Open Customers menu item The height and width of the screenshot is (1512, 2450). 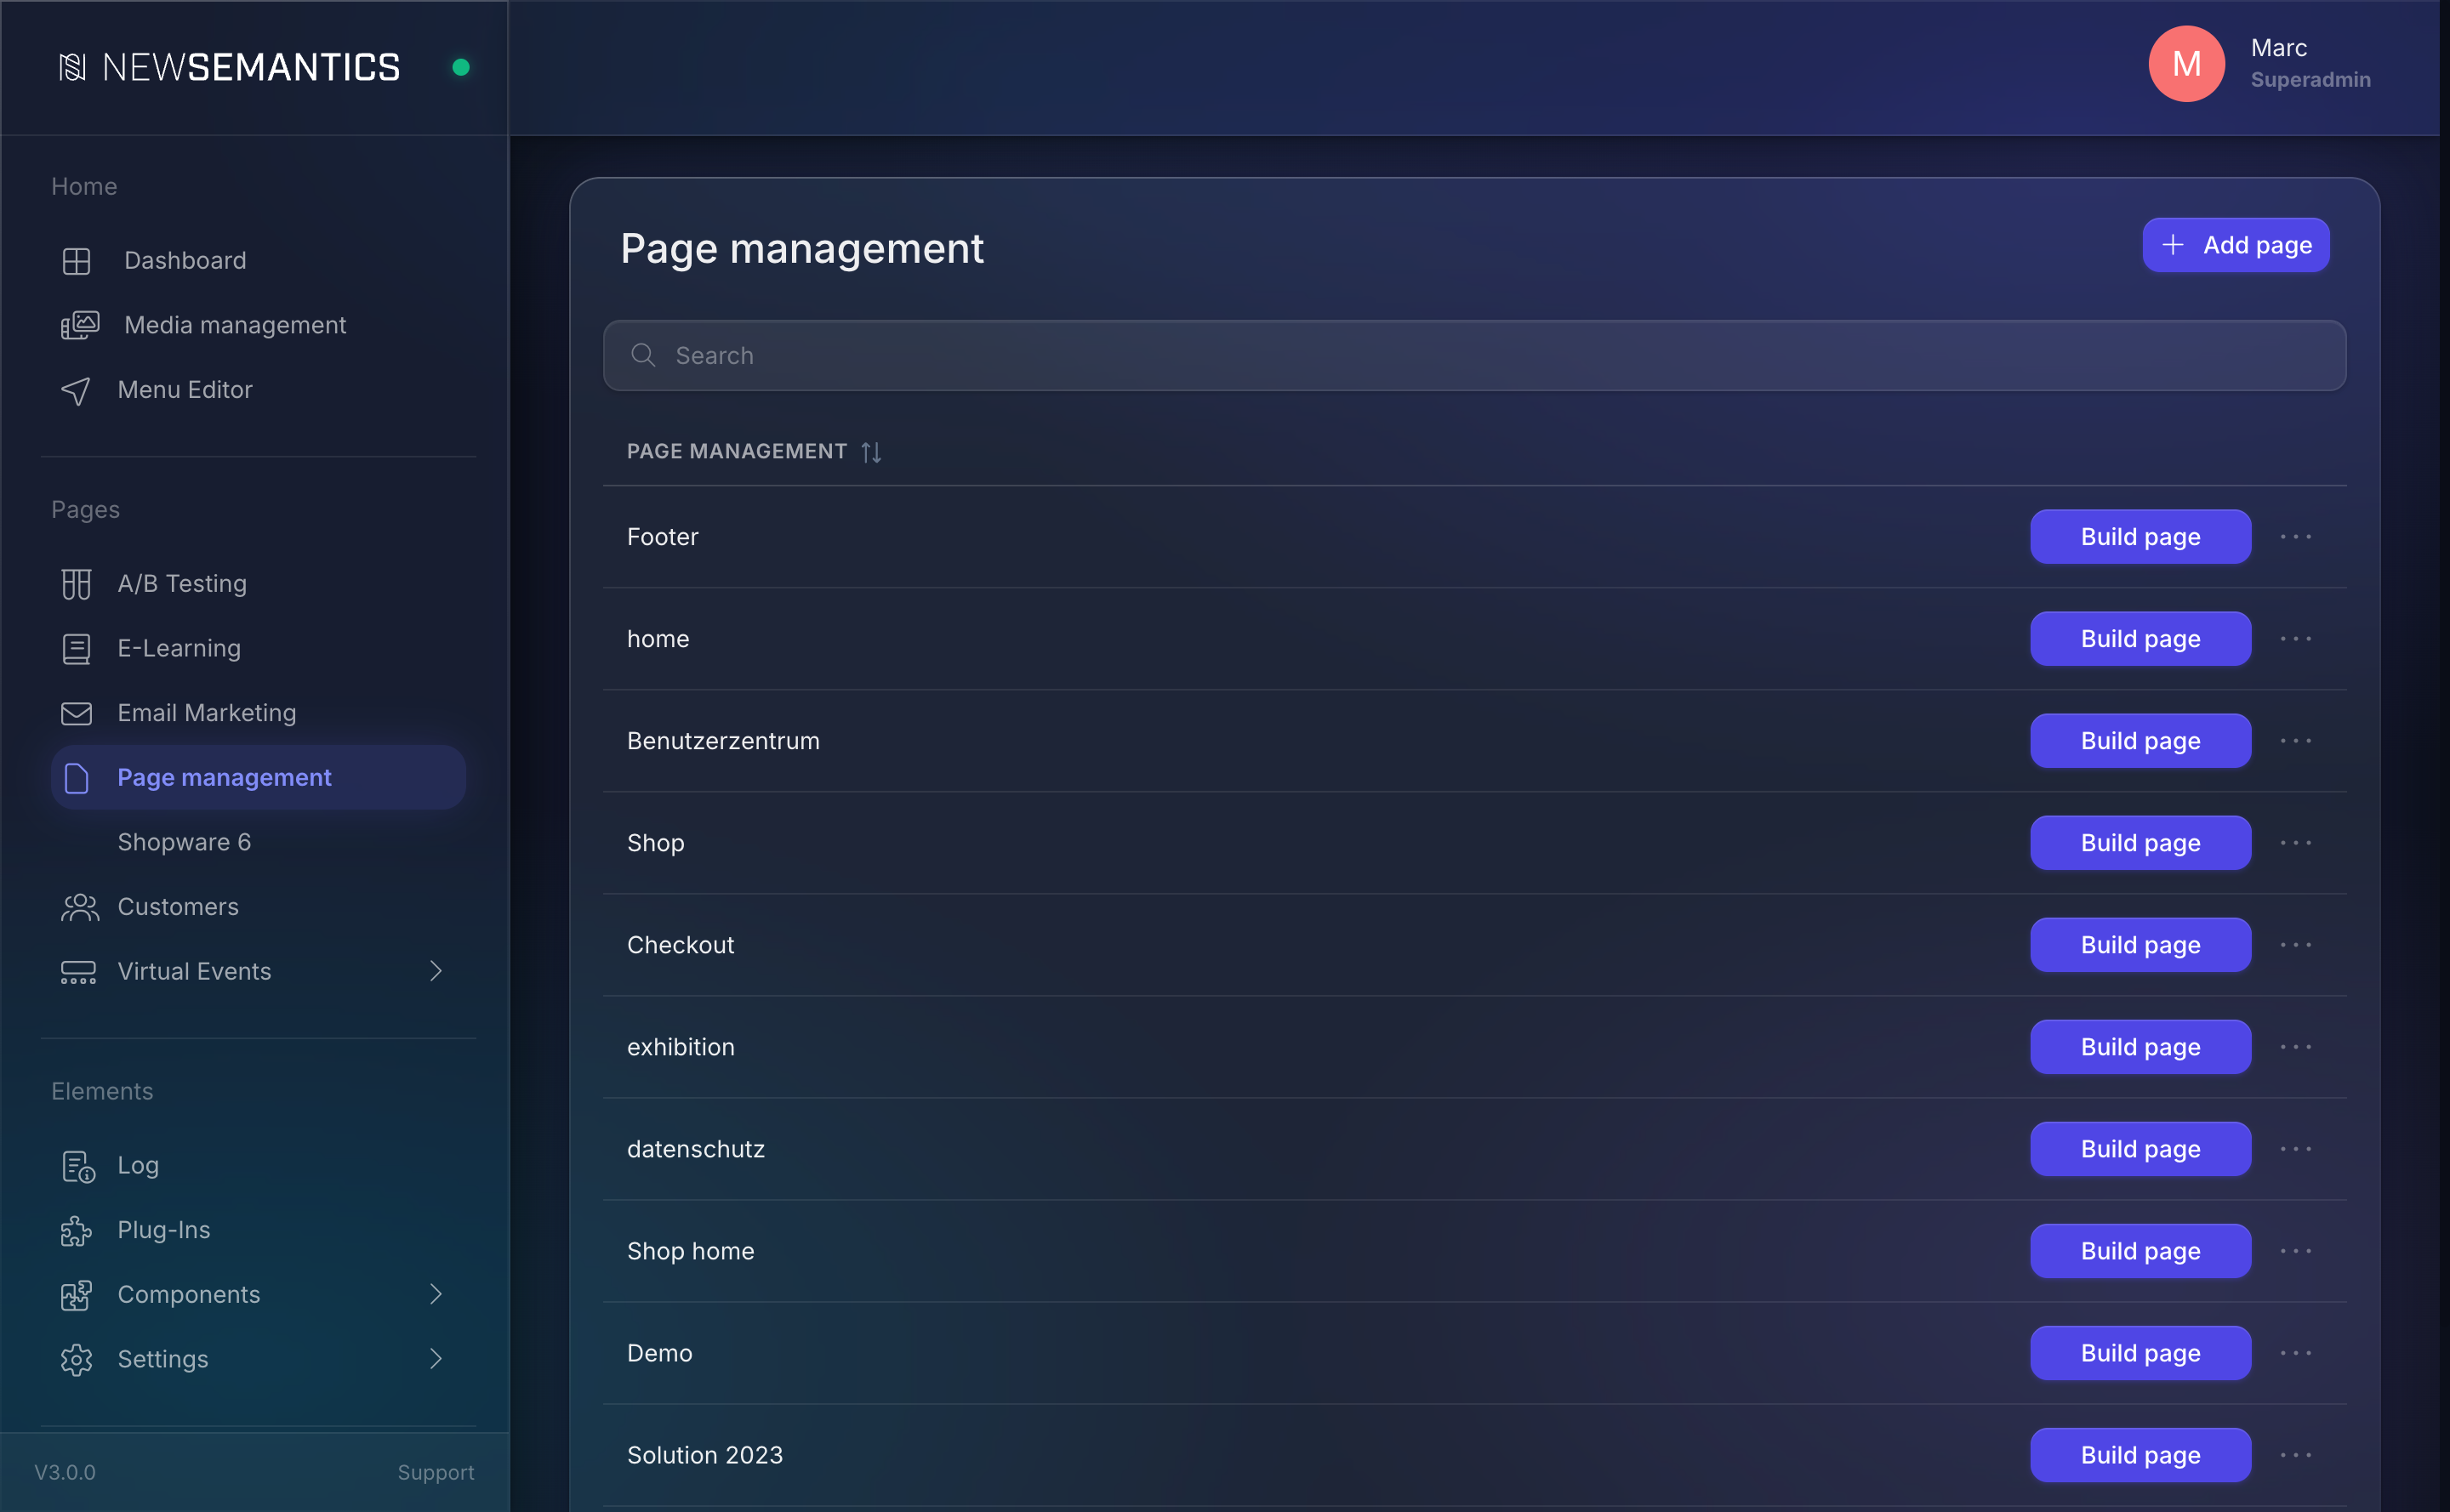(x=258, y=907)
